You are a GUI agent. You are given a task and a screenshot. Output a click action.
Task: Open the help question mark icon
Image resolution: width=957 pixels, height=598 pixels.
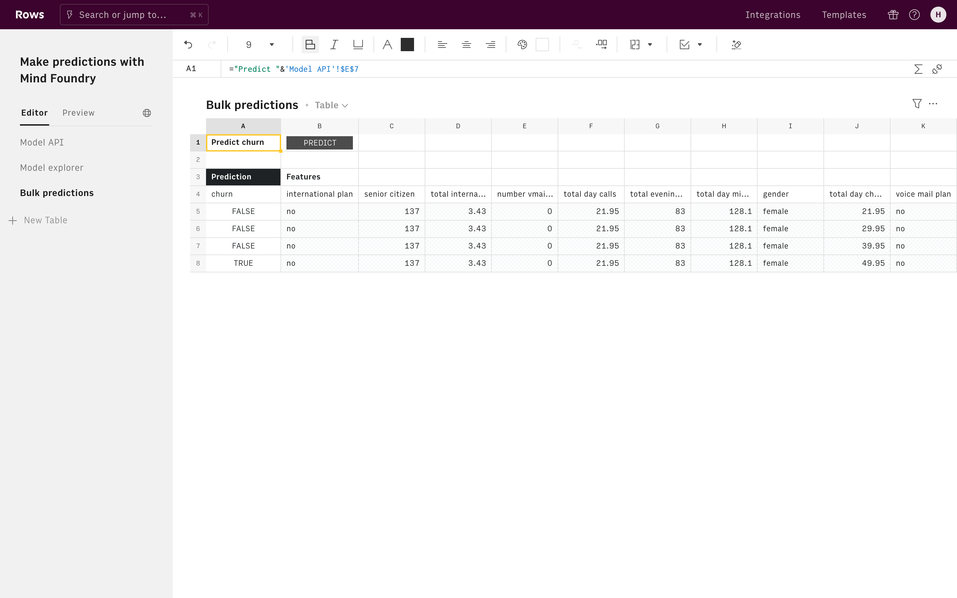point(914,15)
